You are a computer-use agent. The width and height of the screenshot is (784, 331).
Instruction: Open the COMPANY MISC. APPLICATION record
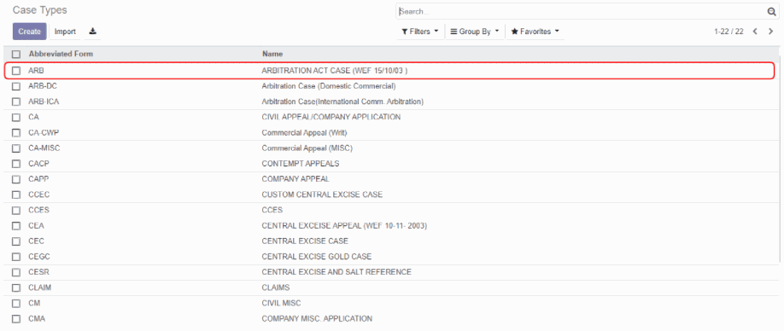tap(317, 318)
